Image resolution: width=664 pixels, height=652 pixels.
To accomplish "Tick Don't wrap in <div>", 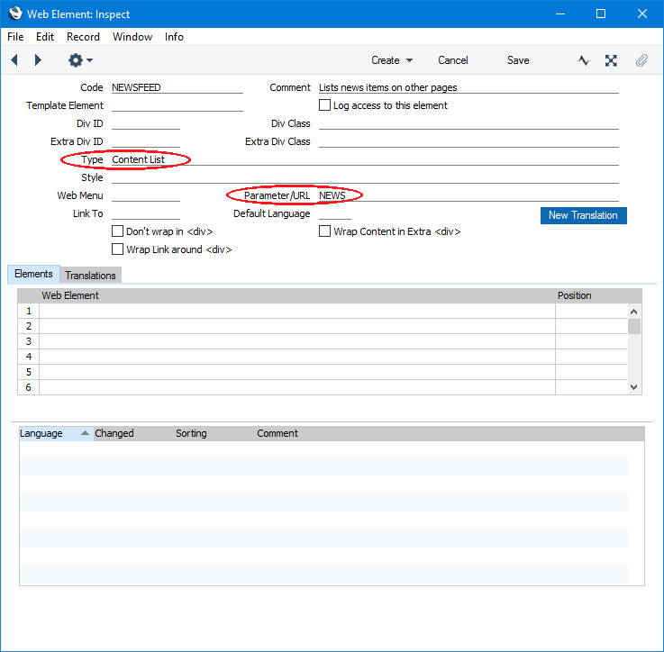I will coord(117,231).
